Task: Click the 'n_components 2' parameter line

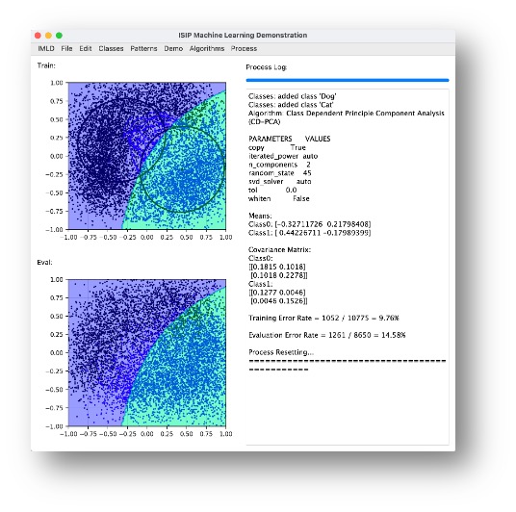Action: (x=279, y=165)
